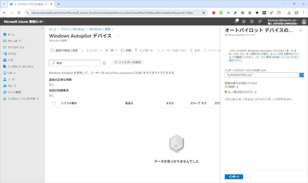Open the ellipsis menu beside the page title
Image resolution: width=308 pixels, height=183 pixels.
point(118,36)
